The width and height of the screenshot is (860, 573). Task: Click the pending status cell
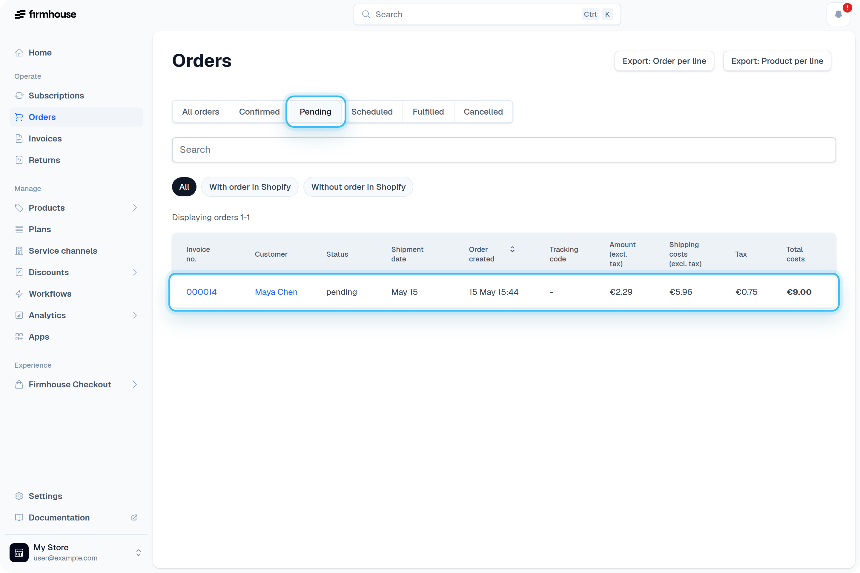coord(342,292)
